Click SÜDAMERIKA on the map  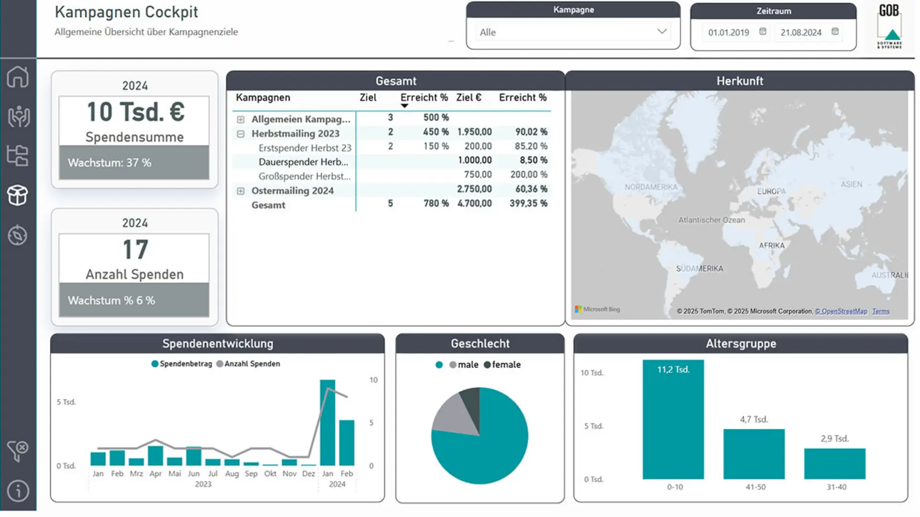tap(700, 269)
